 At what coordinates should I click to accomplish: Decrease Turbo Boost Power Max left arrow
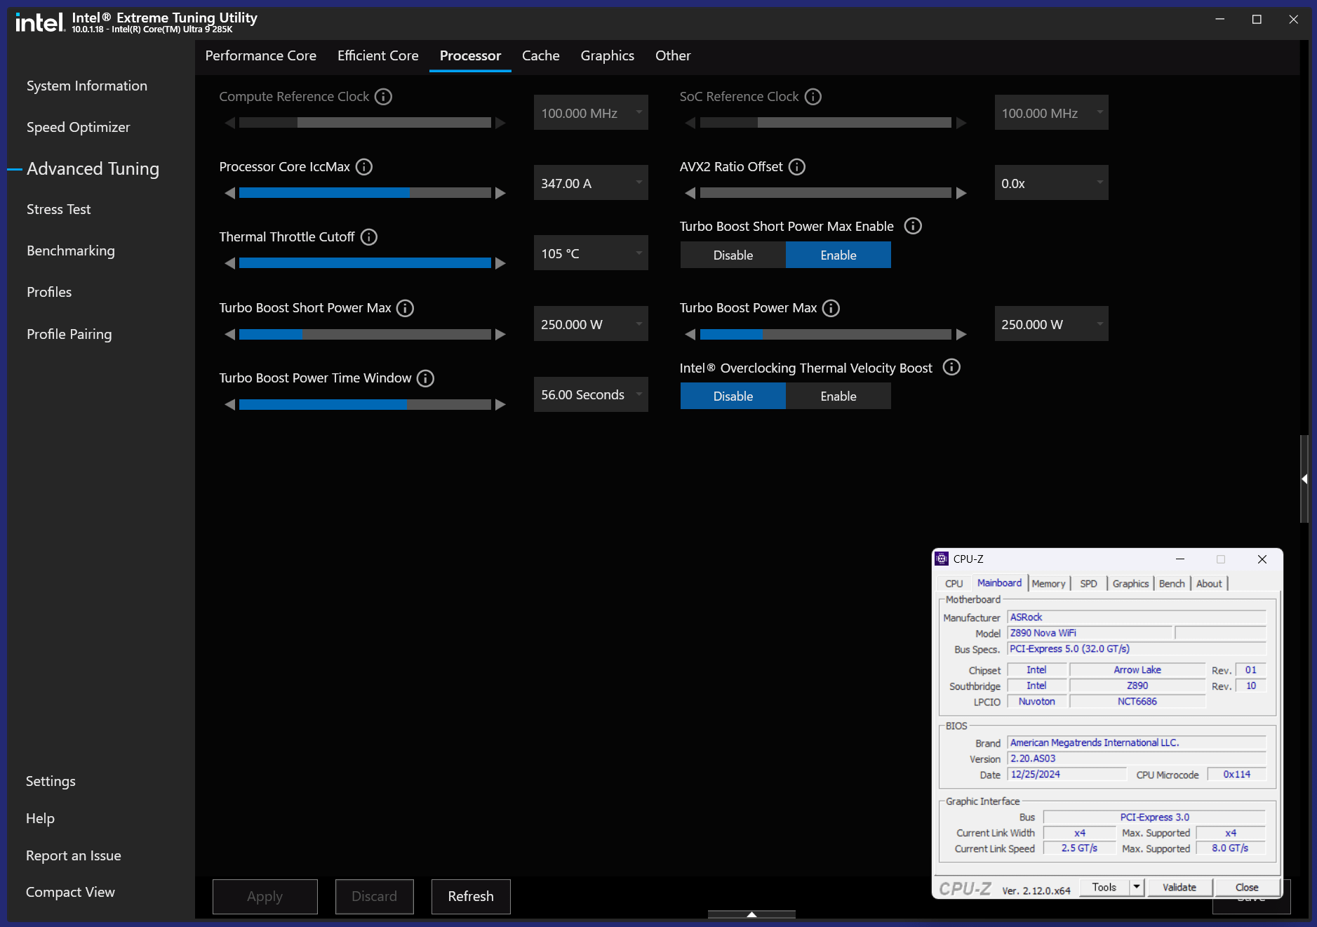(x=690, y=335)
